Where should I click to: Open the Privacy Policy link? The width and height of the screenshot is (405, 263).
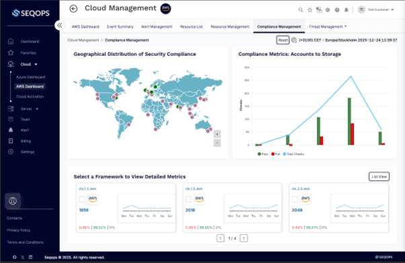[19, 230]
